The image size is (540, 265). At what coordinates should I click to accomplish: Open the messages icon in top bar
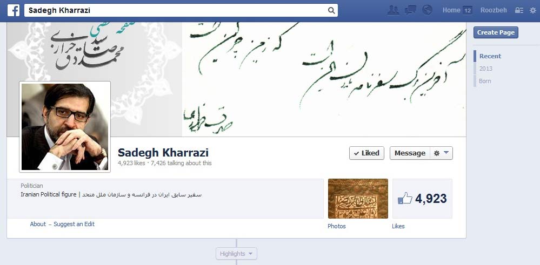pyautogui.click(x=410, y=10)
